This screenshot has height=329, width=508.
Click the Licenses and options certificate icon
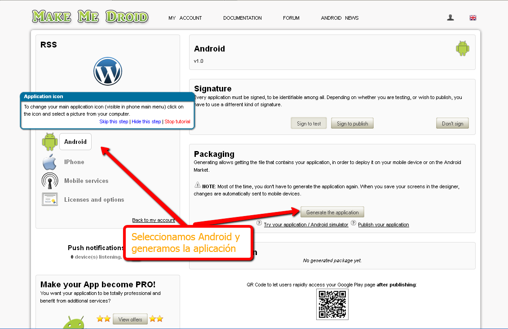pos(50,199)
